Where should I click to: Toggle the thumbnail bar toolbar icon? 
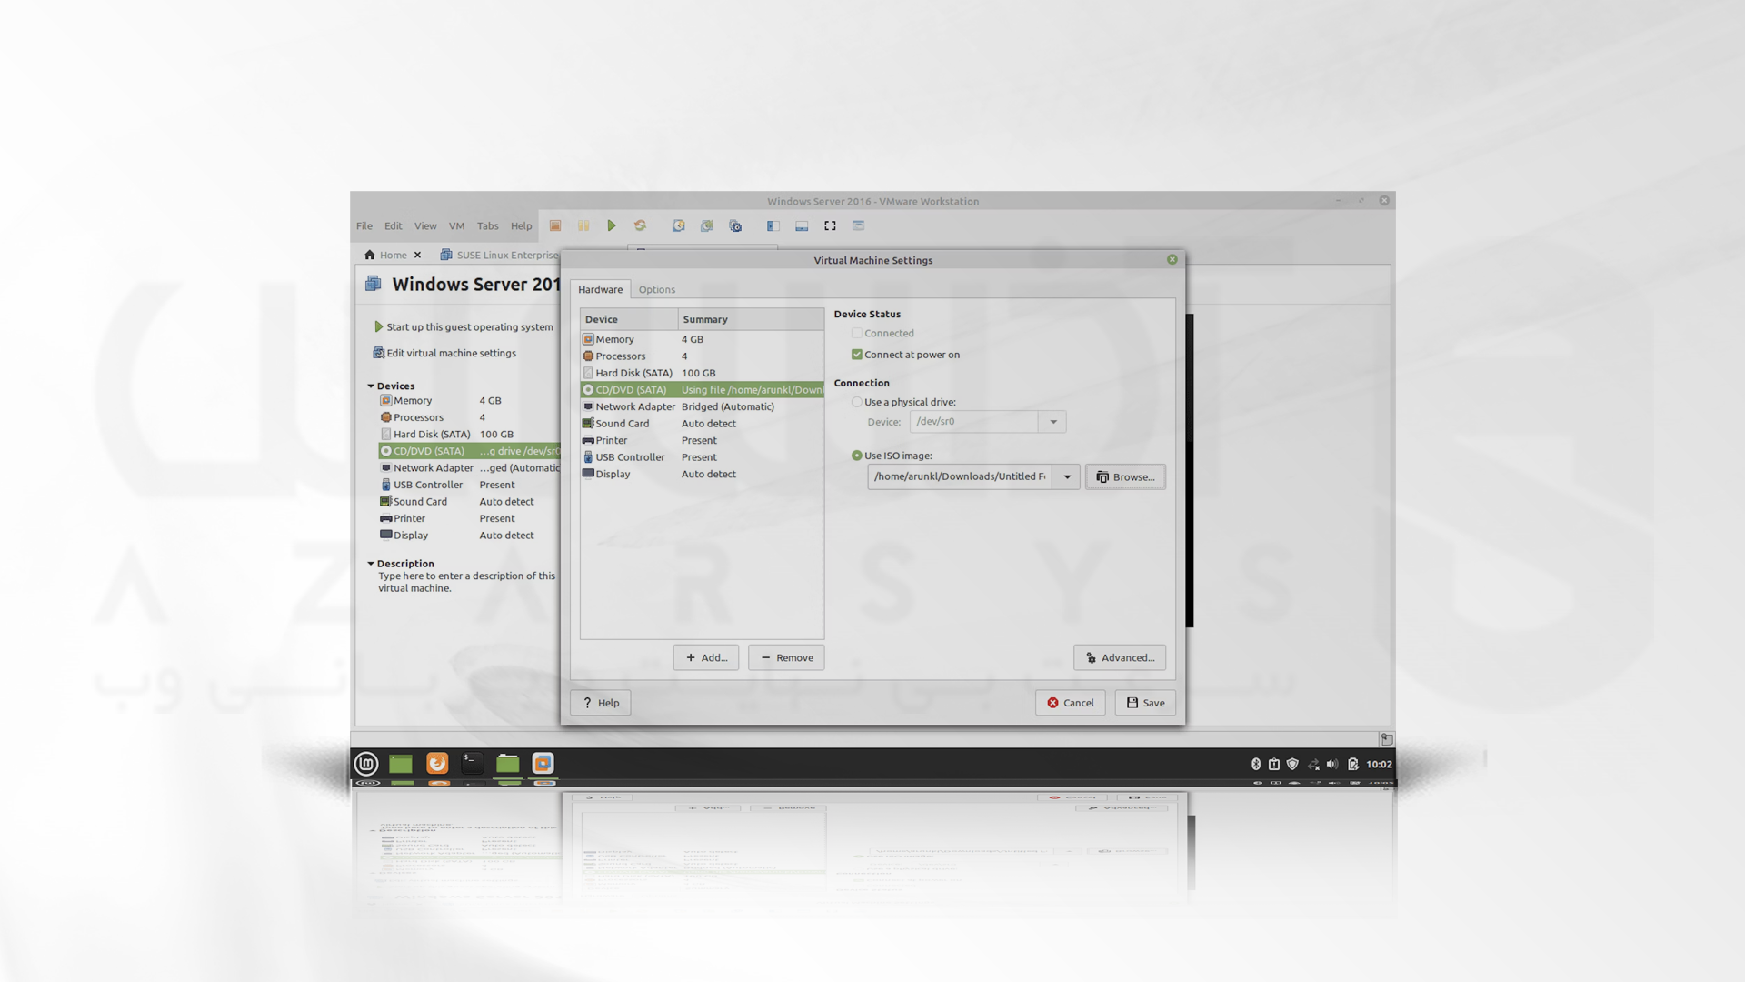pos(802,225)
